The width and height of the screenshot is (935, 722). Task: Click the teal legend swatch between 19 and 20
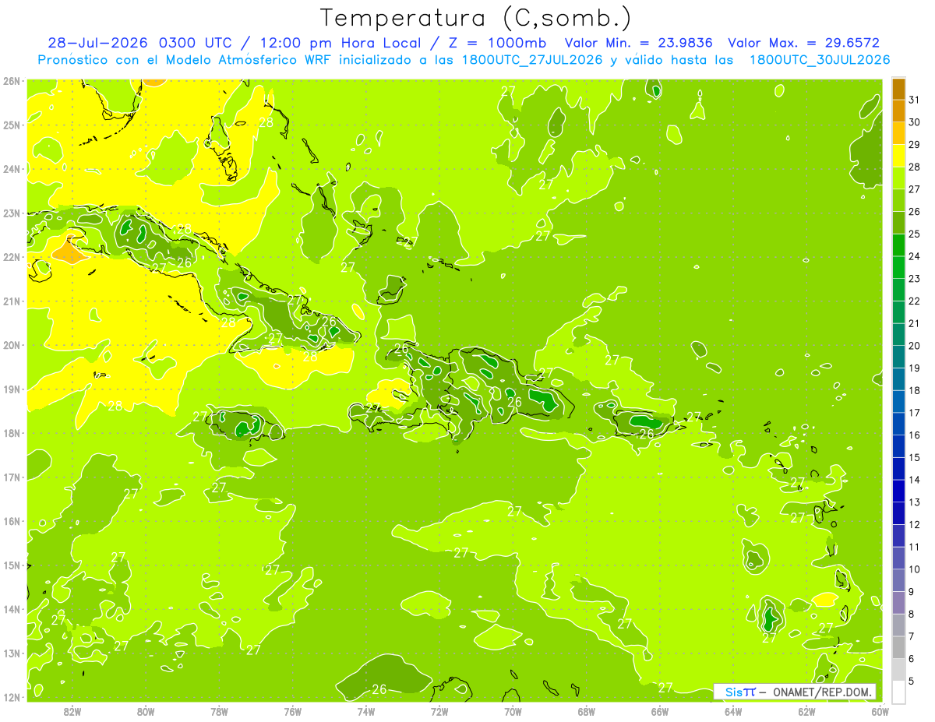pyautogui.click(x=898, y=357)
